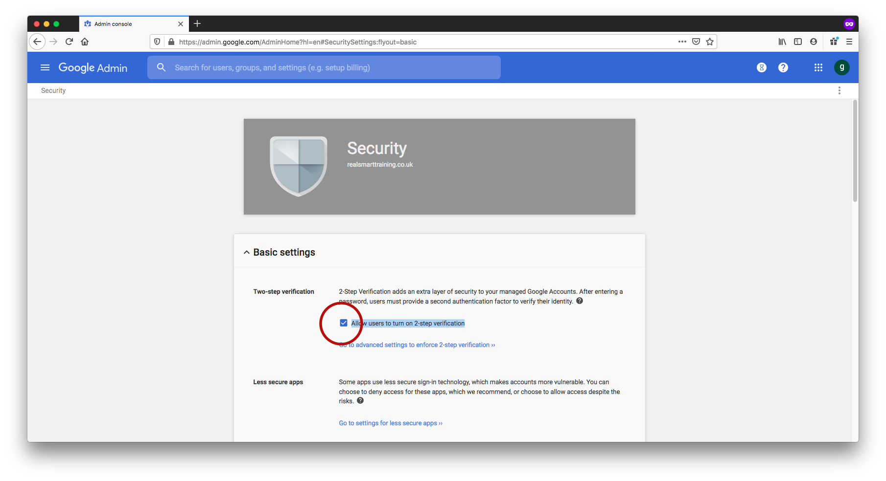This screenshot has height=481, width=886.
Task: Collapse the Basic settings section
Action: tap(247, 252)
